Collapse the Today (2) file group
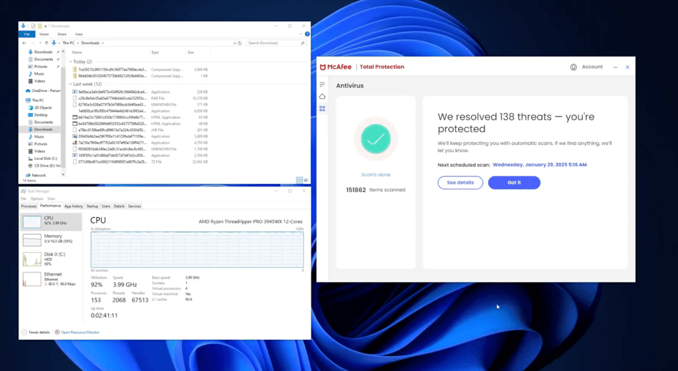The width and height of the screenshot is (678, 371). coord(70,62)
